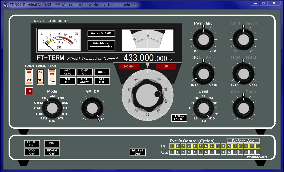Click the Ext Serial Send field
This screenshot has width=284, height=172.
243,141
